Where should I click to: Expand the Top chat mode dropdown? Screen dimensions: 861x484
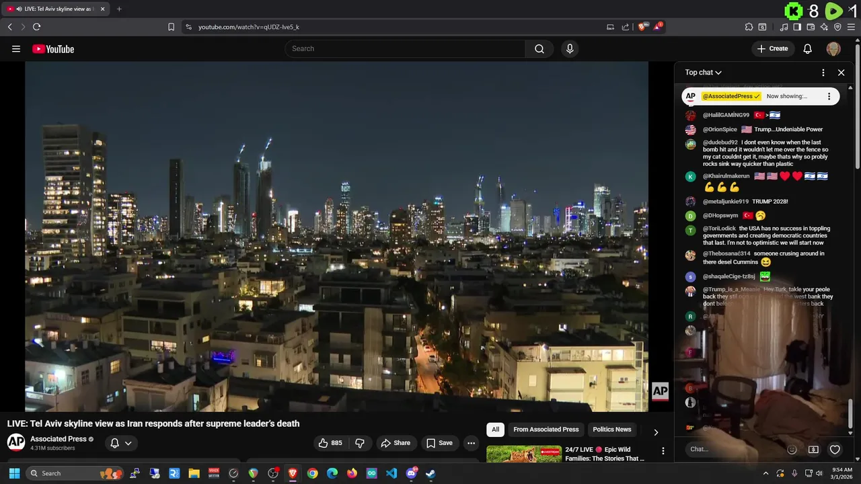[704, 72]
